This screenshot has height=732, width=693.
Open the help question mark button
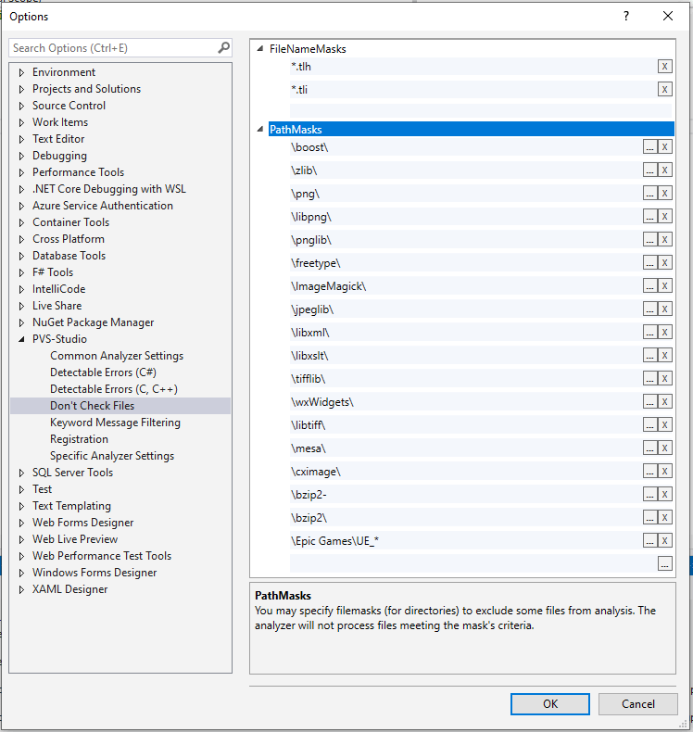pyautogui.click(x=626, y=16)
